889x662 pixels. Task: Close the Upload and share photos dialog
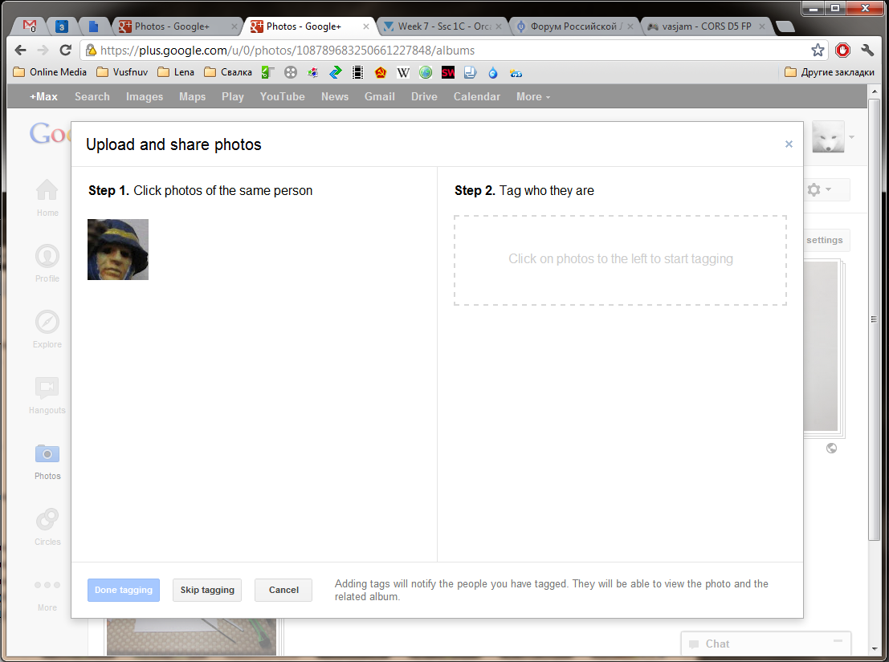click(789, 144)
